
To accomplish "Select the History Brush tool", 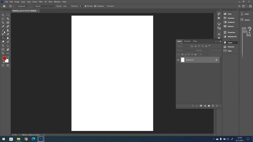I will 3,34.
